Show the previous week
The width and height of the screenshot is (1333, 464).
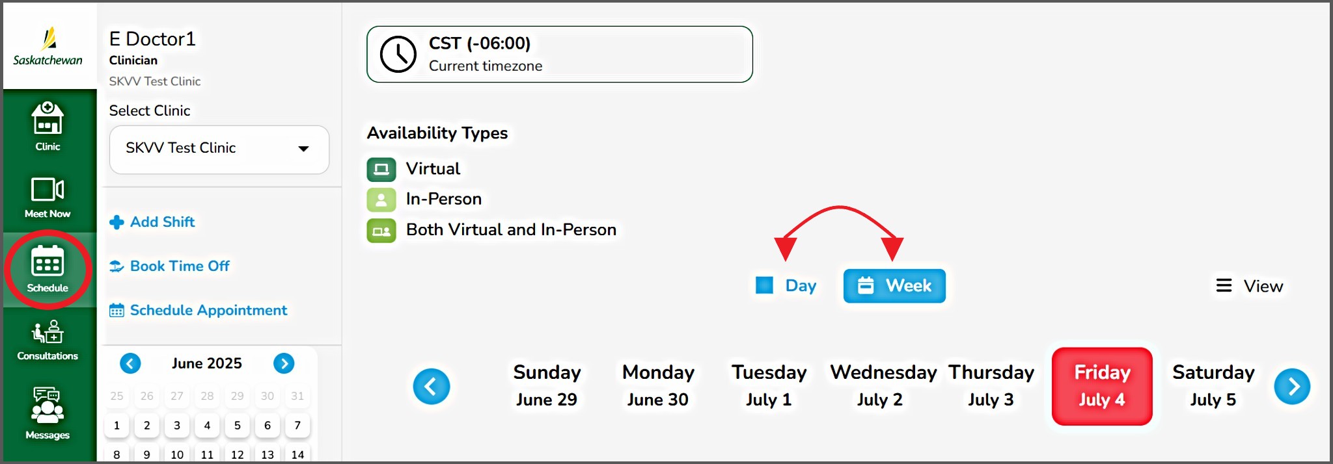[432, 387]
